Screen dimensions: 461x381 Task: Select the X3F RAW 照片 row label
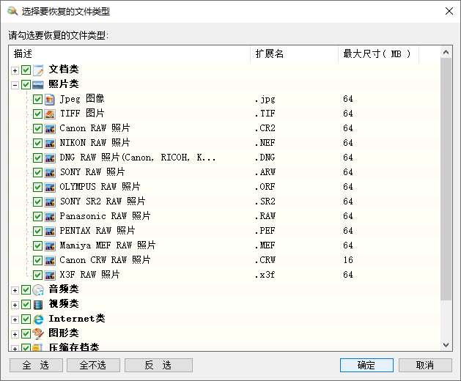89,275
